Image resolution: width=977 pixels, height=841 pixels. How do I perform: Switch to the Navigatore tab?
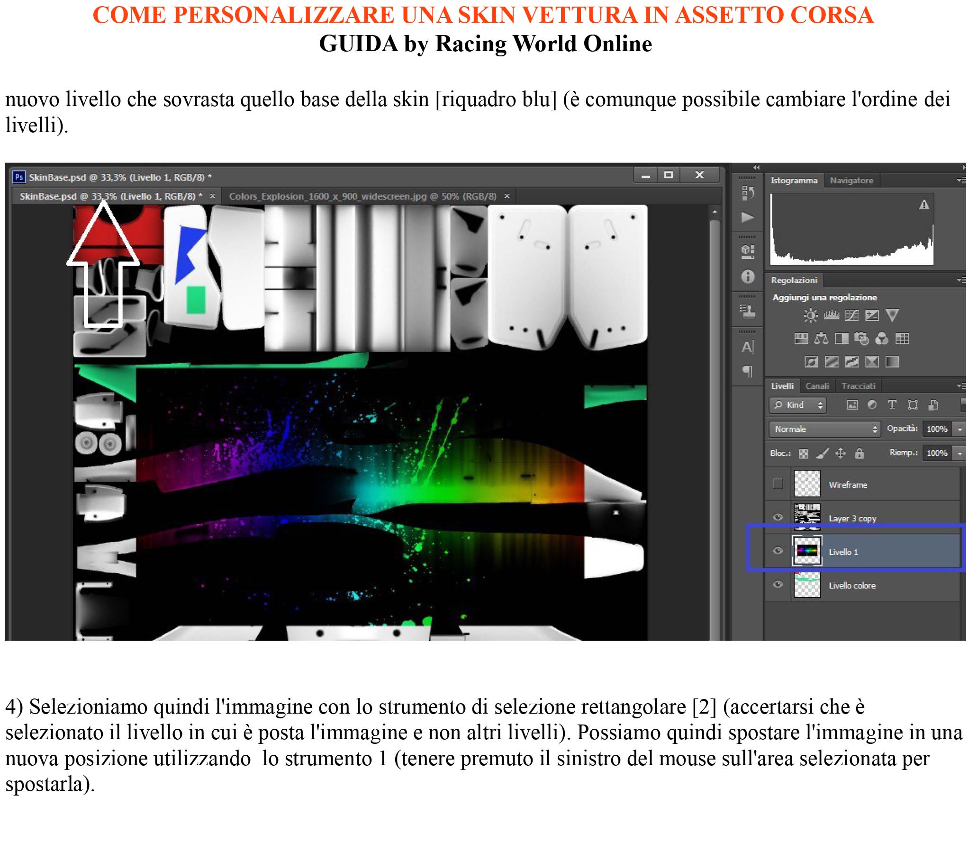[x=851, y=180]
